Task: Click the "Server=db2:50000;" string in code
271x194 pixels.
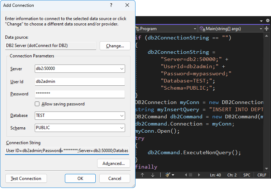Action: tap(191, 59)
